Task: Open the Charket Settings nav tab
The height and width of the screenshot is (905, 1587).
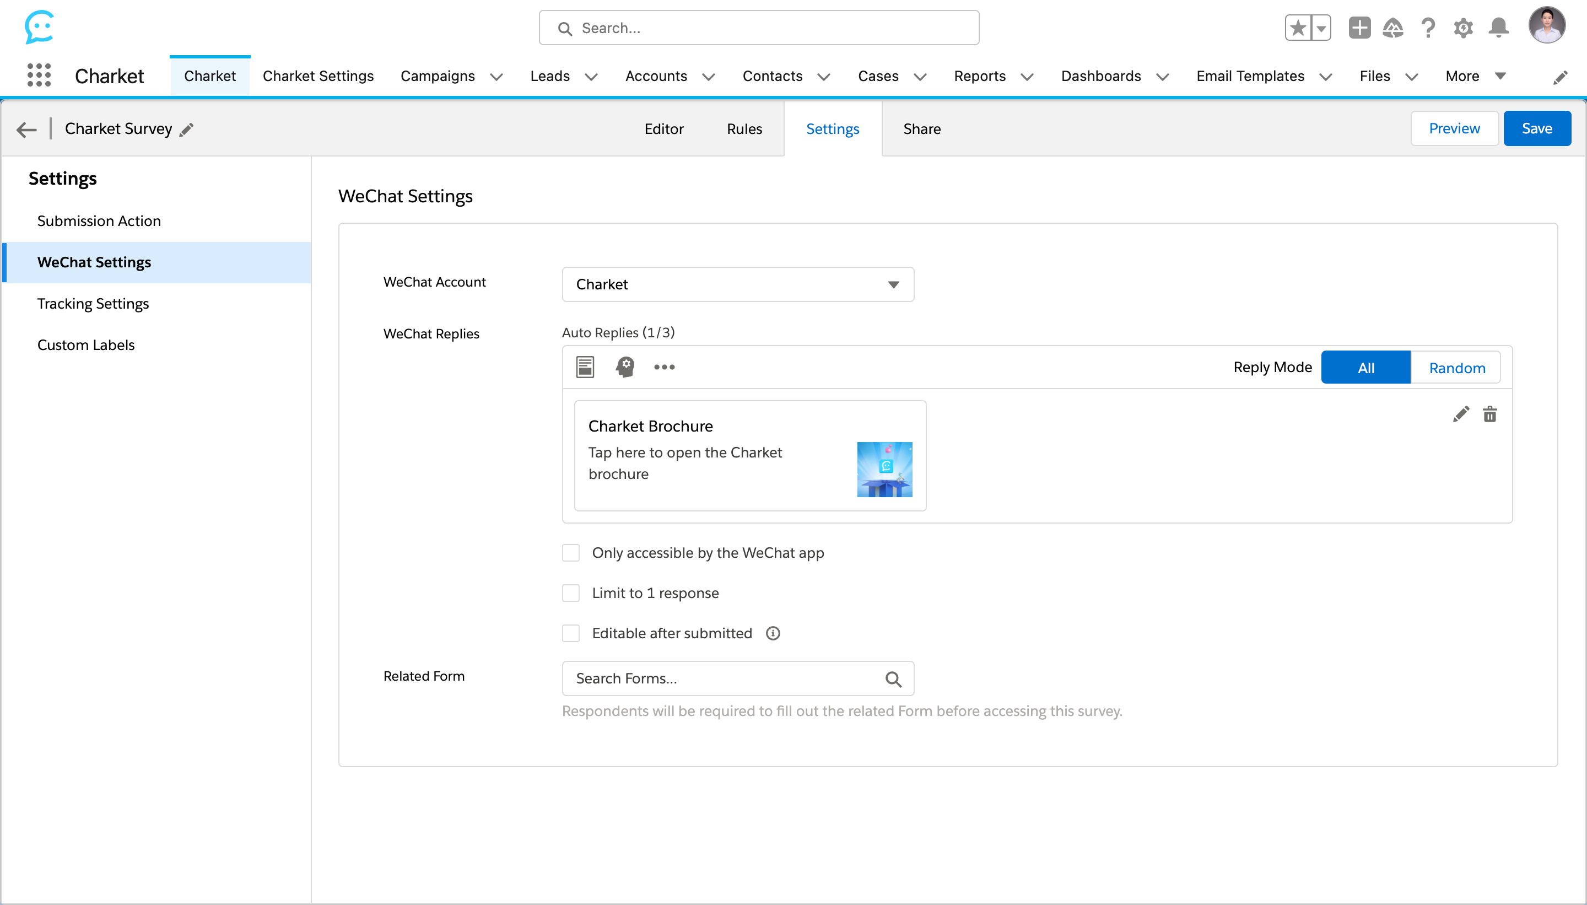Action: coord(318,76)
